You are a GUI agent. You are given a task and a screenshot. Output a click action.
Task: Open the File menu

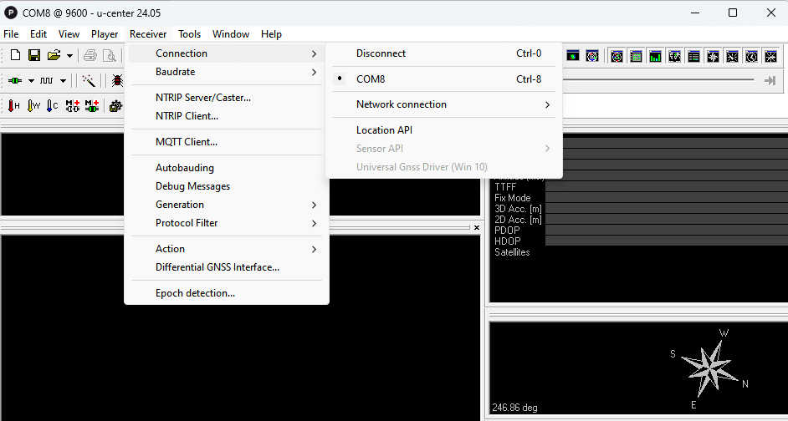tap(11, 34)
